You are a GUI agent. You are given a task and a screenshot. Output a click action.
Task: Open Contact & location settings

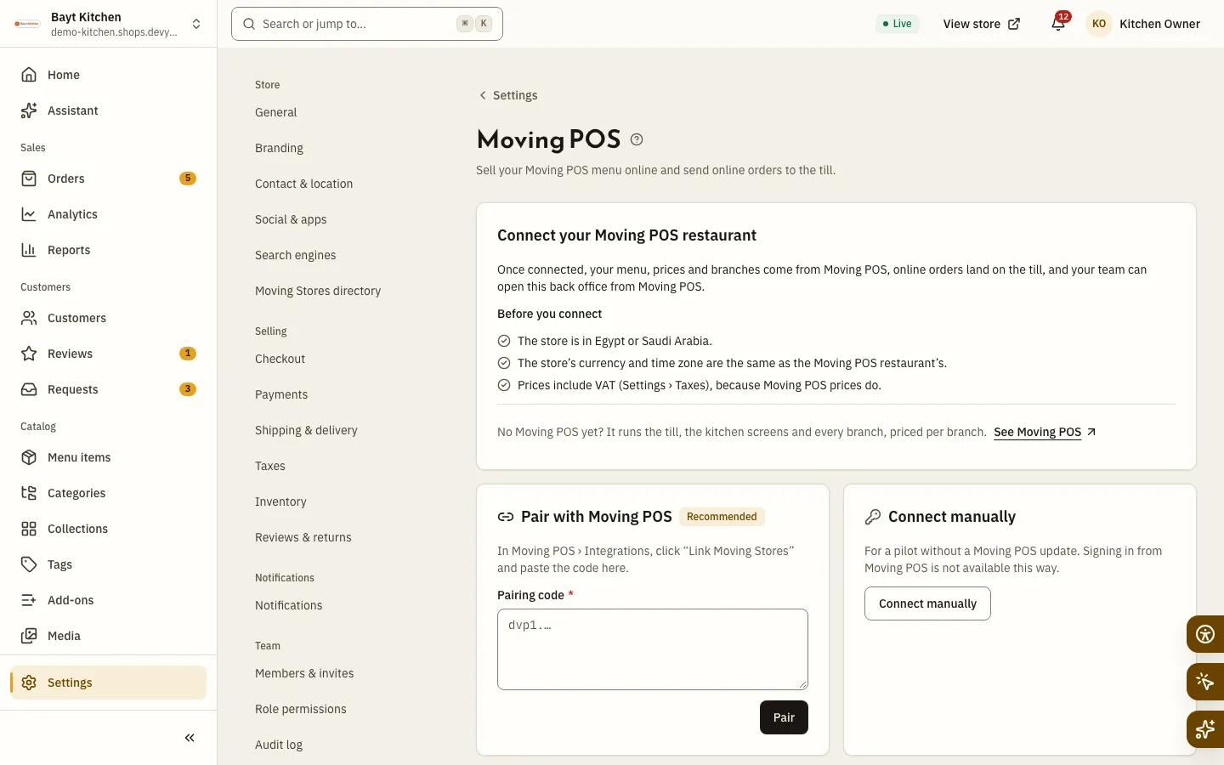click(x=303, y=184)
